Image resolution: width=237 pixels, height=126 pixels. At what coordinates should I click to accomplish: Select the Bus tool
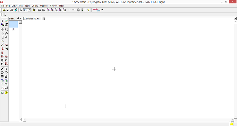click(x=2, y=80)
